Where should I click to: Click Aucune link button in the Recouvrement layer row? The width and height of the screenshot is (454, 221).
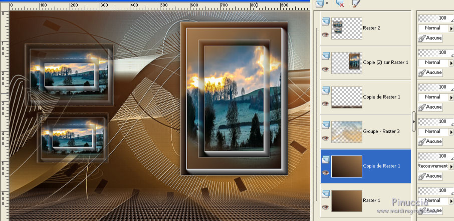[430, 176]
